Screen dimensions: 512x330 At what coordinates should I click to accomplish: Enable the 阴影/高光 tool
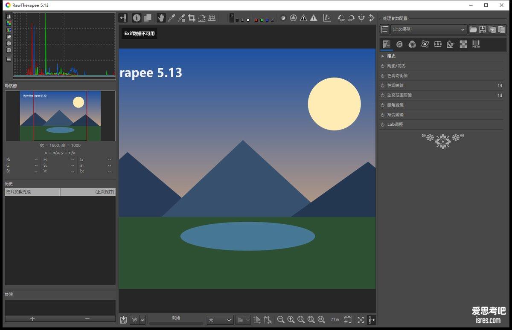point(383,66)
